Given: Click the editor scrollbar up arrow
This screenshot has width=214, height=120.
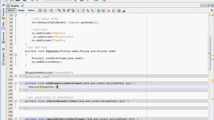Looking at the screenshot, I should point(210,15).
